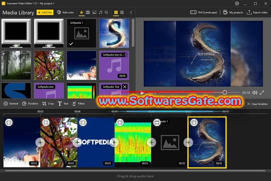The height and width of the screenshot is (181, 271).
Task: Open the Duration tool
Action: tap(30, 104)
